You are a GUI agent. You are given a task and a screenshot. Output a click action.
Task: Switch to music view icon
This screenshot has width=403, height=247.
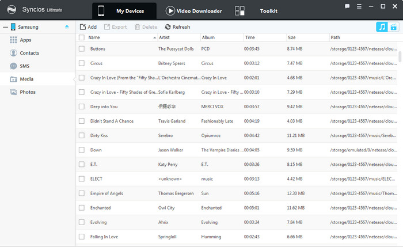[382, 26]
